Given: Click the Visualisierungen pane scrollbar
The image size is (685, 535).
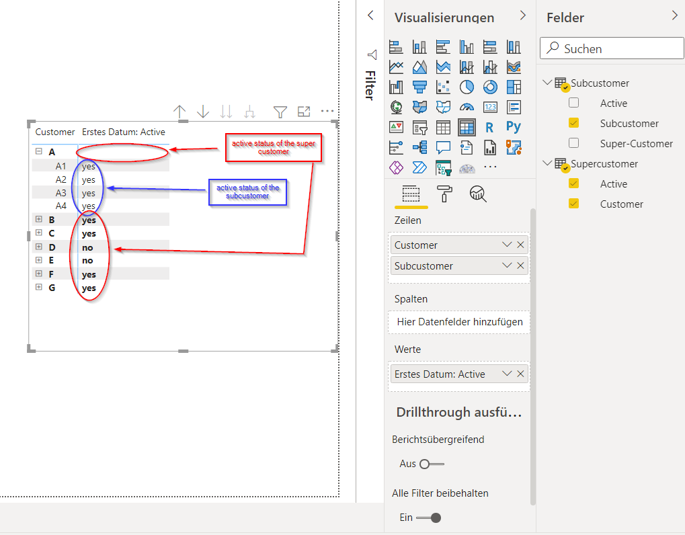Looking at the screenshot, I should 532,356.
